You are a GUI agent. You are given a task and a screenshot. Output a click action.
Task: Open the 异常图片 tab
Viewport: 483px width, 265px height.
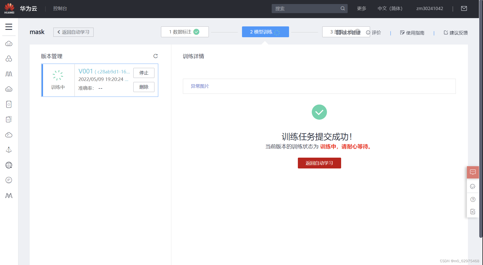point(200,86)
